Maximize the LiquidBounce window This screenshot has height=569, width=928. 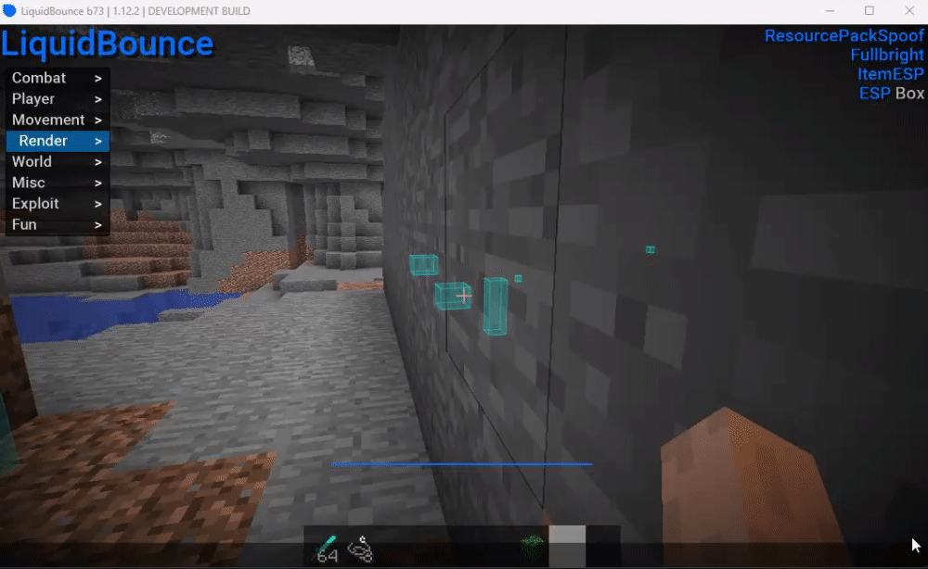click(x=870, y=10)
